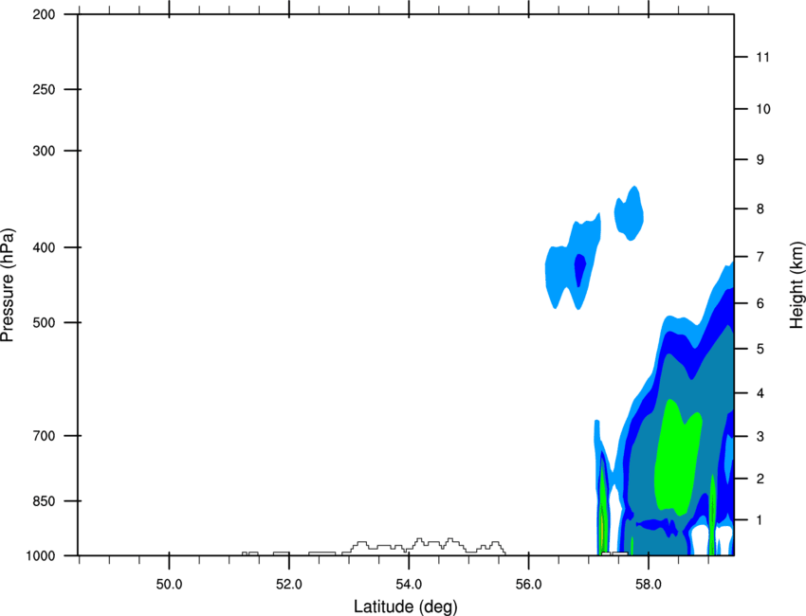Click the 1000 pressure tick label
The width and height of the screenshot is (806, 616).
coord(41,556)
